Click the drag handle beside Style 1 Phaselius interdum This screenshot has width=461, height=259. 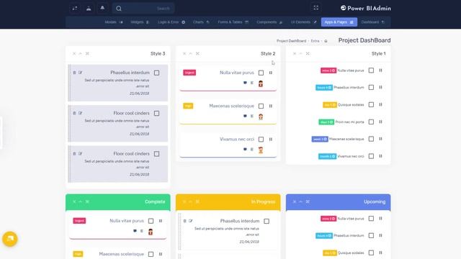[x=380, y=87]
